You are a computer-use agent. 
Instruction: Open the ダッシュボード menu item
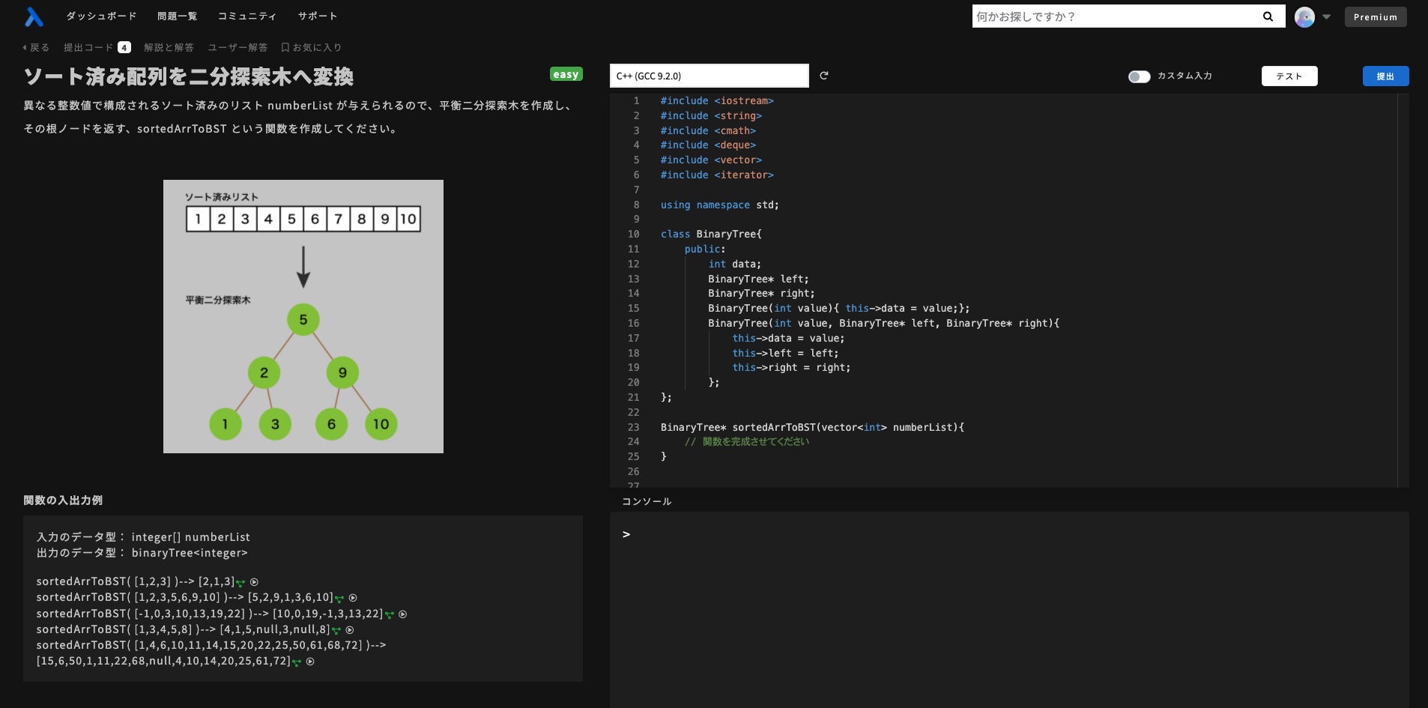pyautogui.click(x=101, y=16)
